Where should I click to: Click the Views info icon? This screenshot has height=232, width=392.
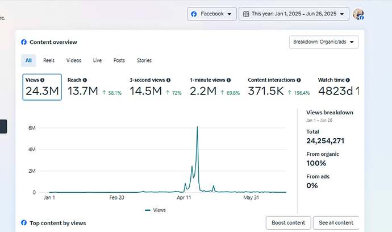(43, 80)
